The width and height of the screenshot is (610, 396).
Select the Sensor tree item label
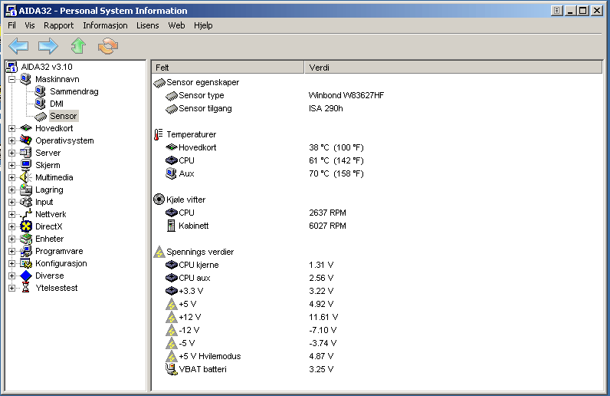click(63, 116)
